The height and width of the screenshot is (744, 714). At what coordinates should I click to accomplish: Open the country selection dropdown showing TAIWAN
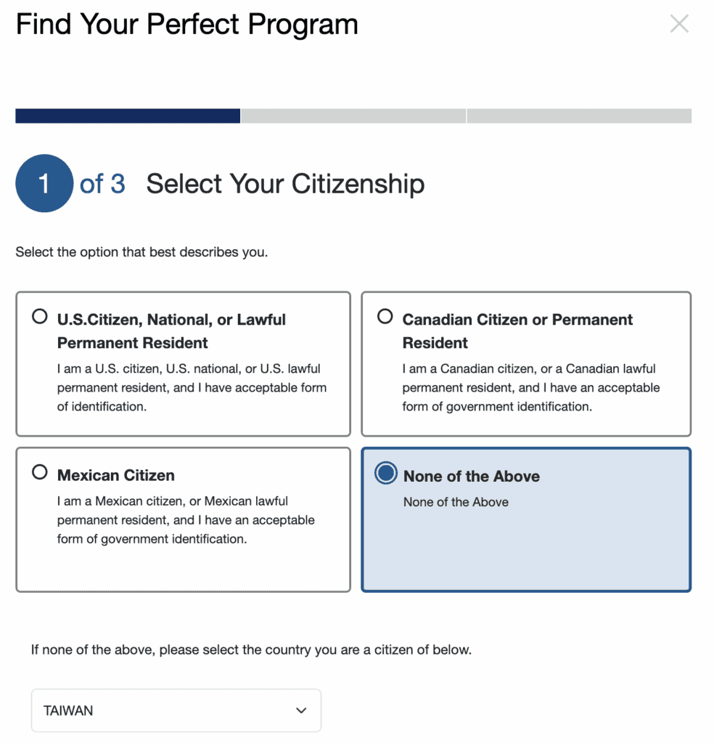point(176,711)
